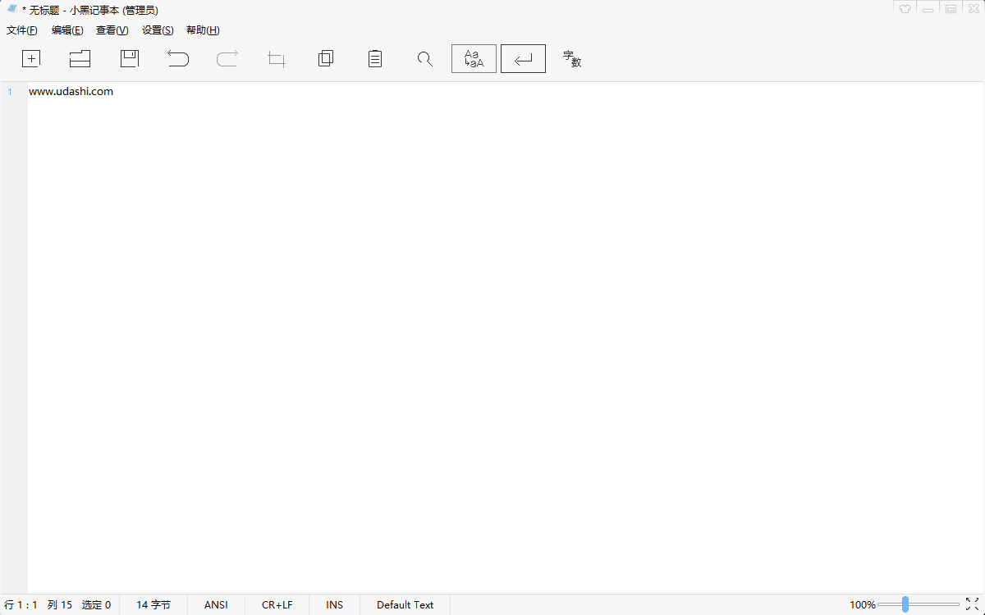Click the Open file icon

[x=80, y=59]
